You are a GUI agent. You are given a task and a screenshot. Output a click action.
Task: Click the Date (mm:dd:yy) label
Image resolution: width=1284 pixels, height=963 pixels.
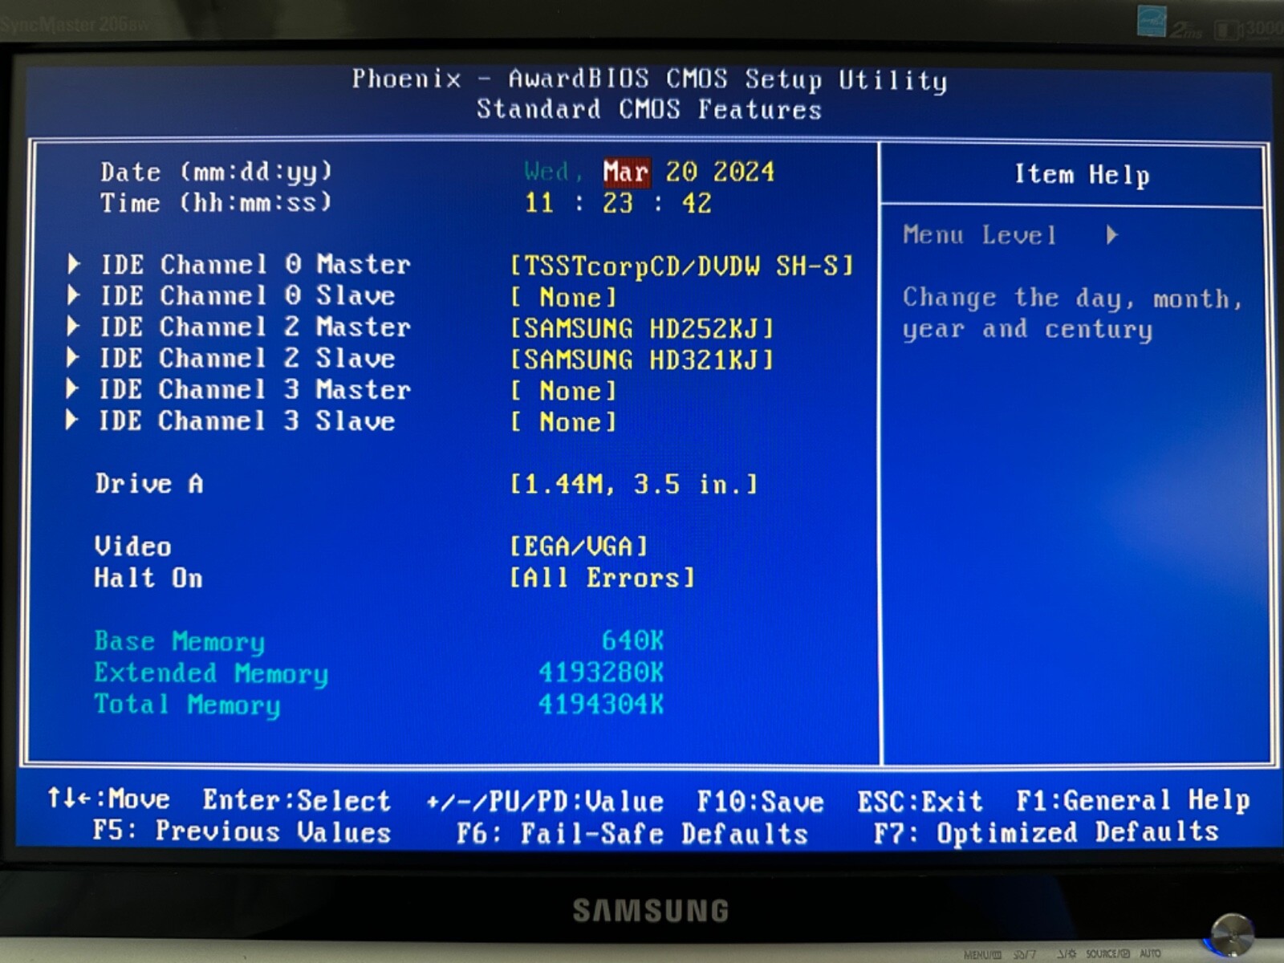tap(216, 172)
